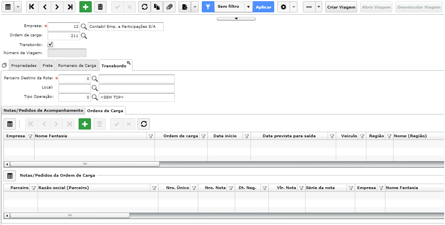This screenshot has height=225, width=445.
Task: Switch to Romaneio de Carga tab
Action: click(x=77, y=65)
